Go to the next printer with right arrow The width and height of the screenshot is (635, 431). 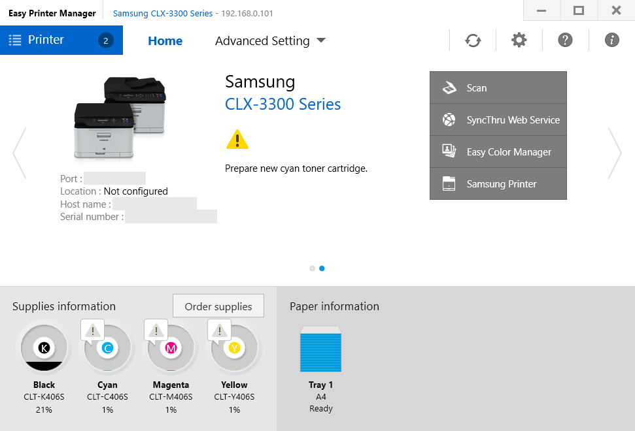[615, 153]
